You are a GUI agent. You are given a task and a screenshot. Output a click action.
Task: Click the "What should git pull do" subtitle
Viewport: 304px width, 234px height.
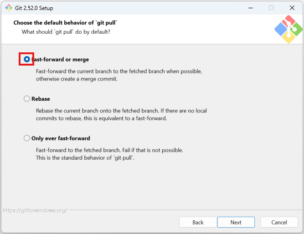66,32
